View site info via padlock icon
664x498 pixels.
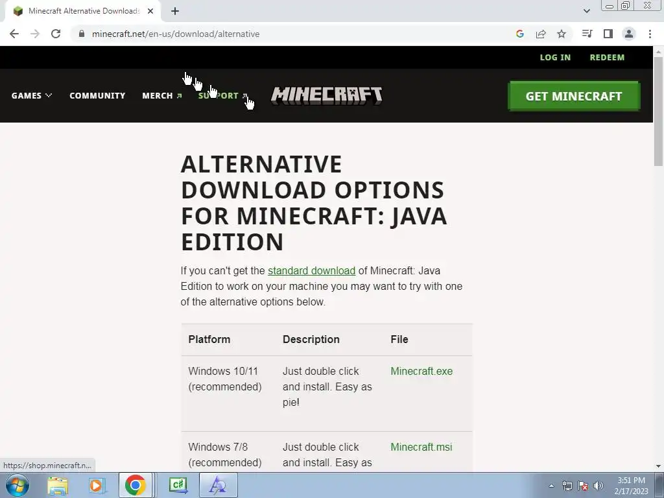(82, 34)
